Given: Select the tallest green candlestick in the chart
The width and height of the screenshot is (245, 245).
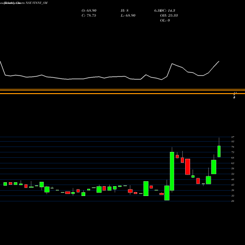Looking at the screenshot, I should (x=172, y=171).
